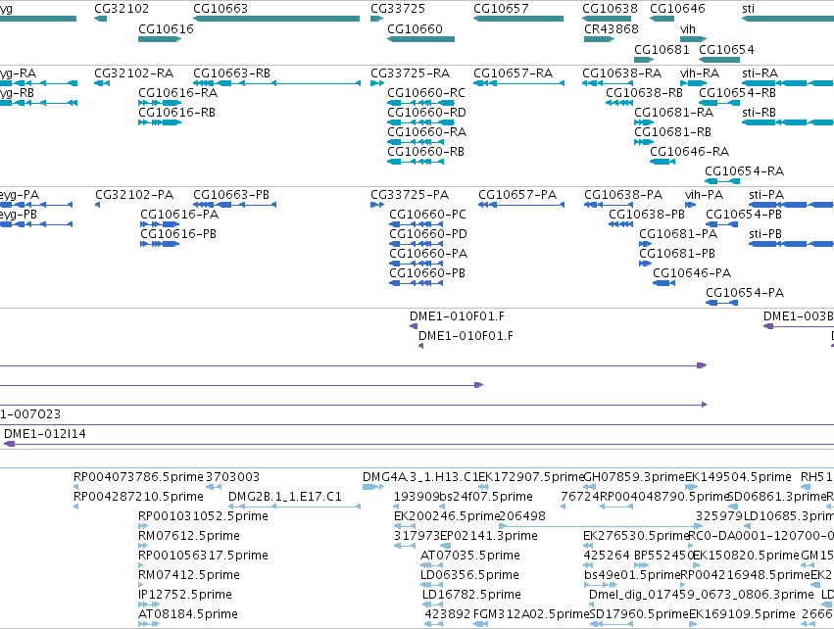The image size is (834, 629).
Task: Click the CG10681 gene label
Action: pos(662,49)
